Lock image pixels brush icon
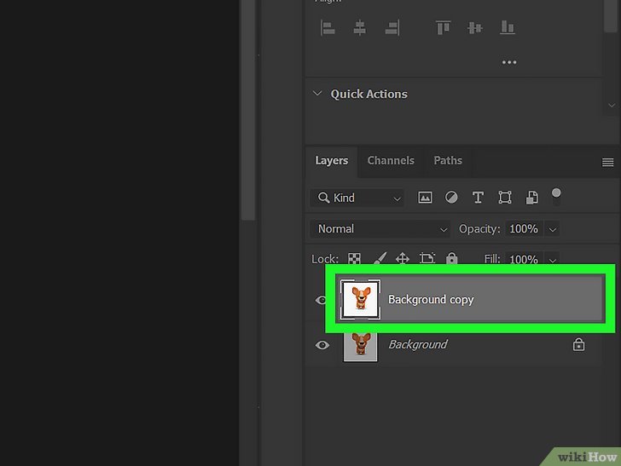 (380, 259)
